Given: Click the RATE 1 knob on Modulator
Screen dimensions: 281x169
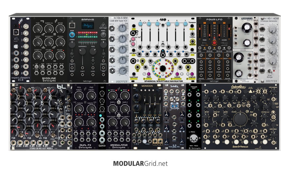Looking at the screenshot, I should [112, 95].
